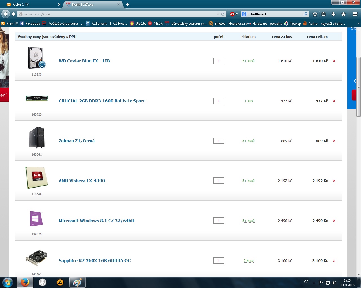Open a new tab with the plus button
This screenshot has height=288, width=361.
(128, 4)
